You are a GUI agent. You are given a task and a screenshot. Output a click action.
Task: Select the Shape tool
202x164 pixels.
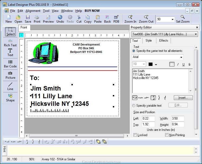(10, 98)
